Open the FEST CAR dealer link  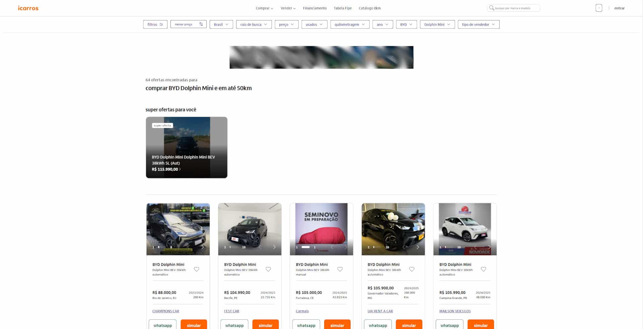tap(231, 311)
